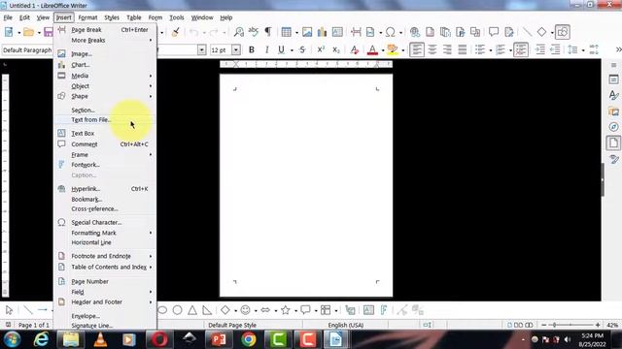Select the Ellipse drawing tool
Screen dimensions: 622x349
point(162,310)
